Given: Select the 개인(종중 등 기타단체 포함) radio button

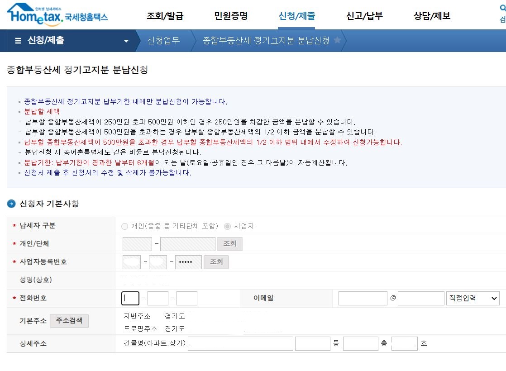Looking at the screenshot, I should (124, 227).
